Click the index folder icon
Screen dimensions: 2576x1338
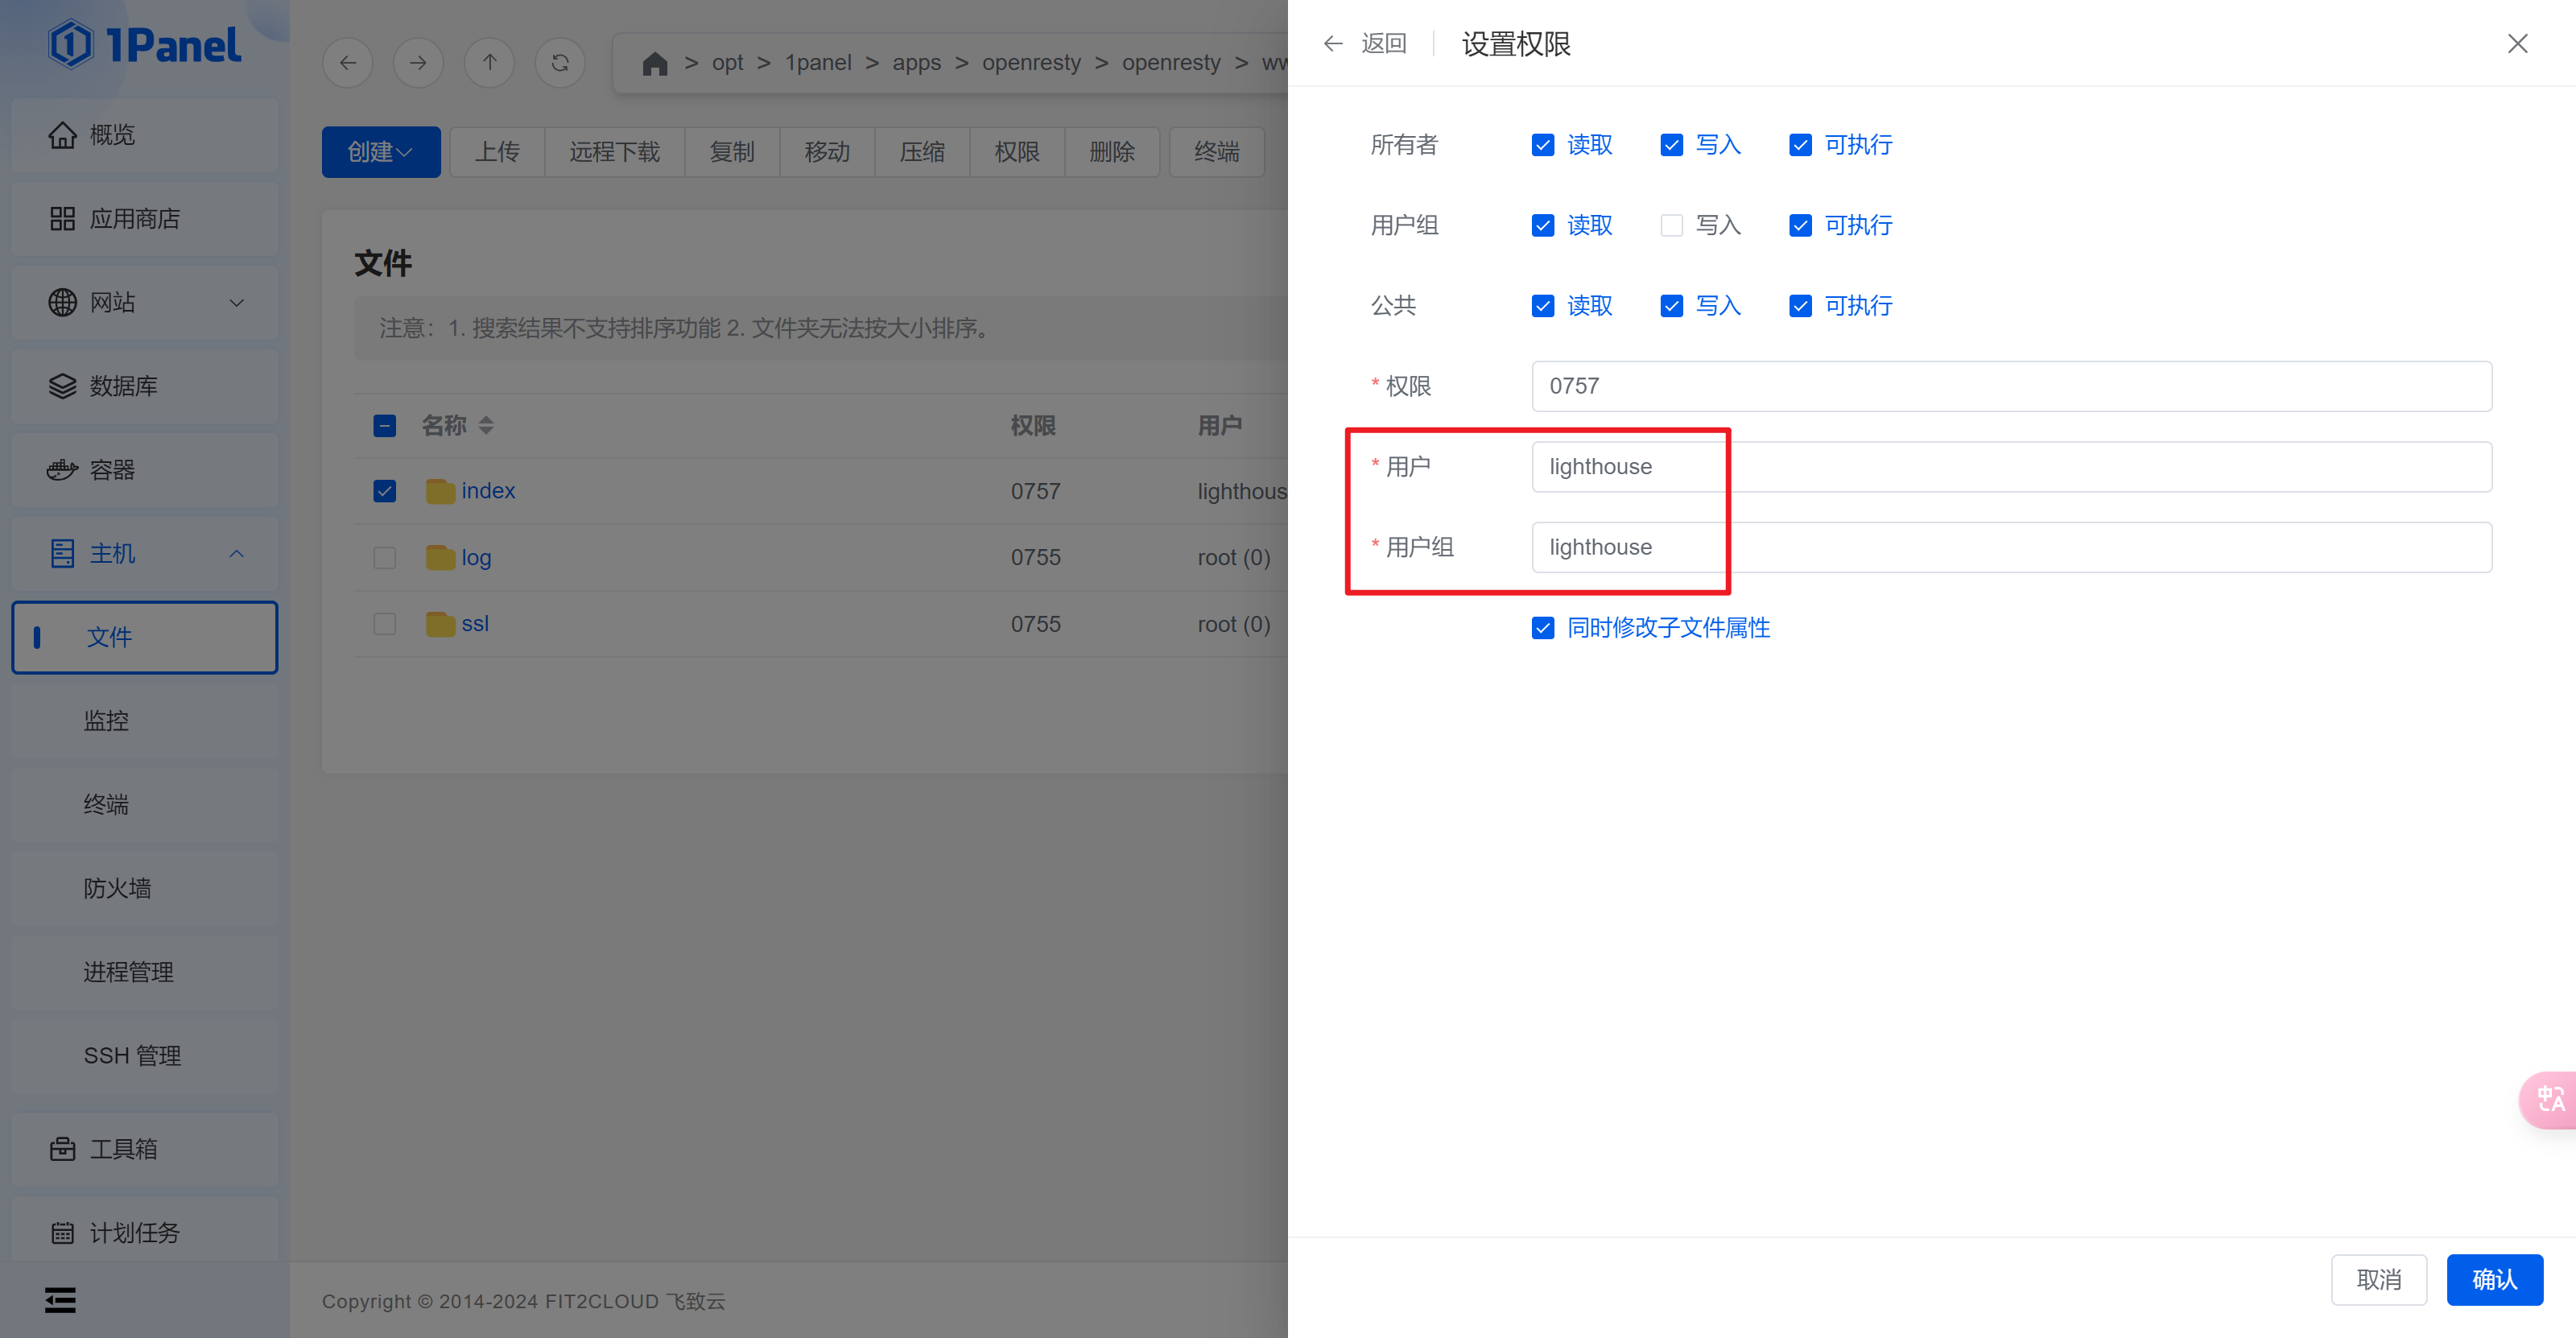coord(440,491)
